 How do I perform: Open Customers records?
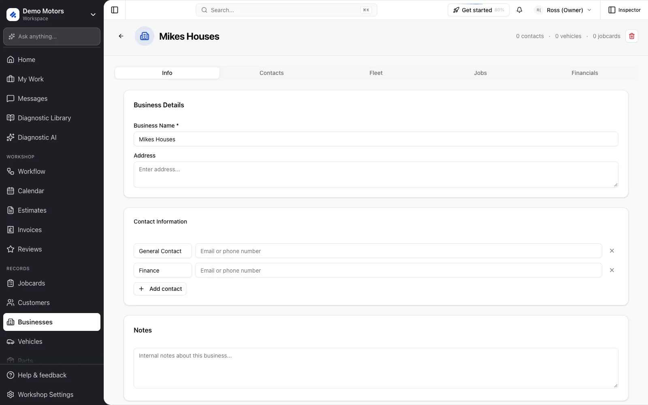click(52, 303)
